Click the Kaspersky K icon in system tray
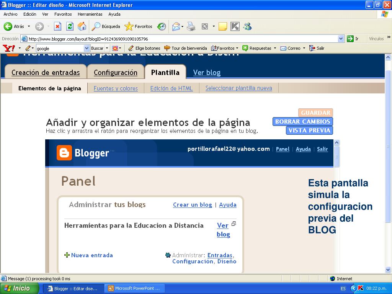Viewport: 392px width, 294px height. pos(361,288)
